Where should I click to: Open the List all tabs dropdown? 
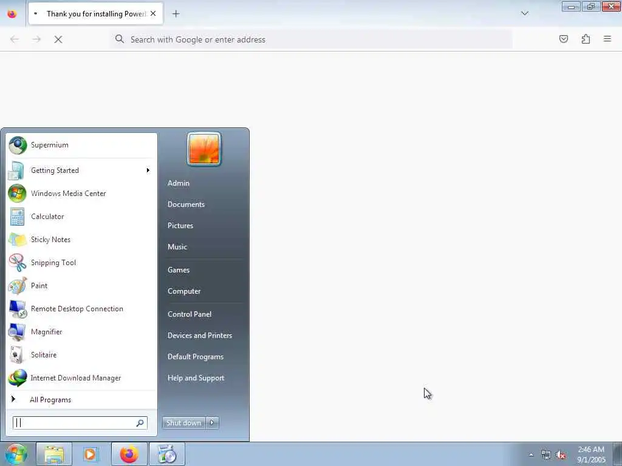tap(525, 13)
